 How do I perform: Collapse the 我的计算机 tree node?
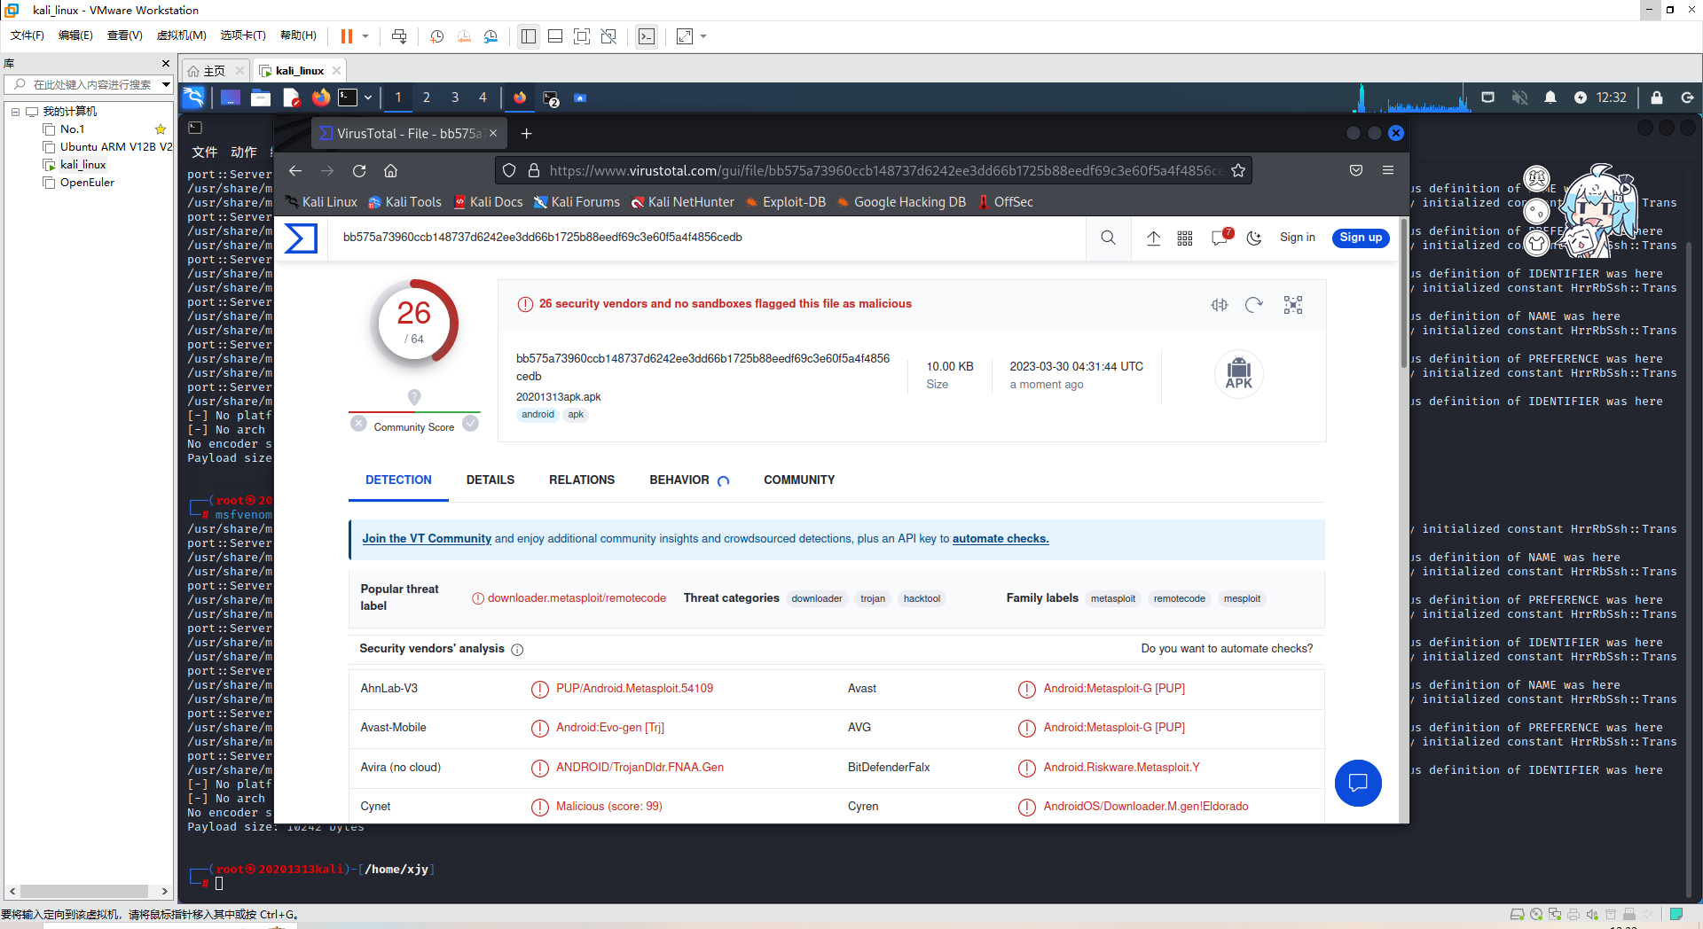pos(15,112)
